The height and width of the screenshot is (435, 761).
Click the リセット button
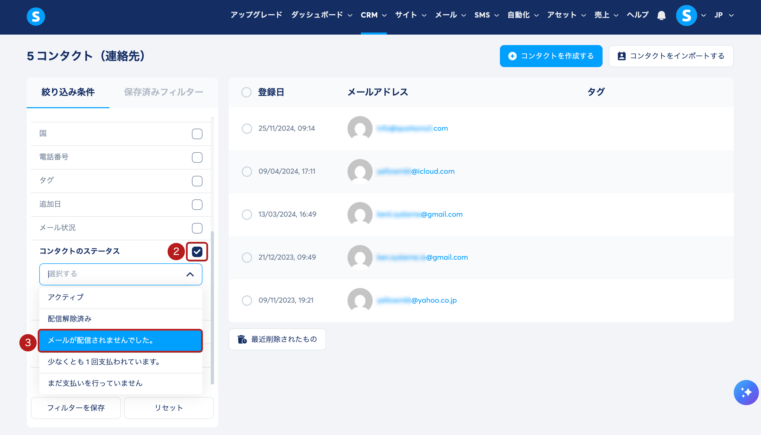(169, 408)
